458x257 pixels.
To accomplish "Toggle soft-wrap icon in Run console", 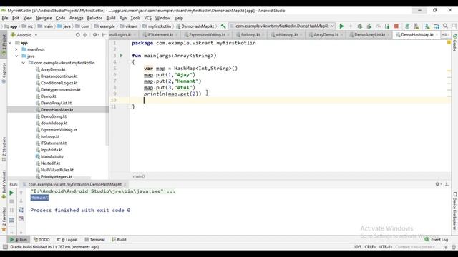I will 21,210.
